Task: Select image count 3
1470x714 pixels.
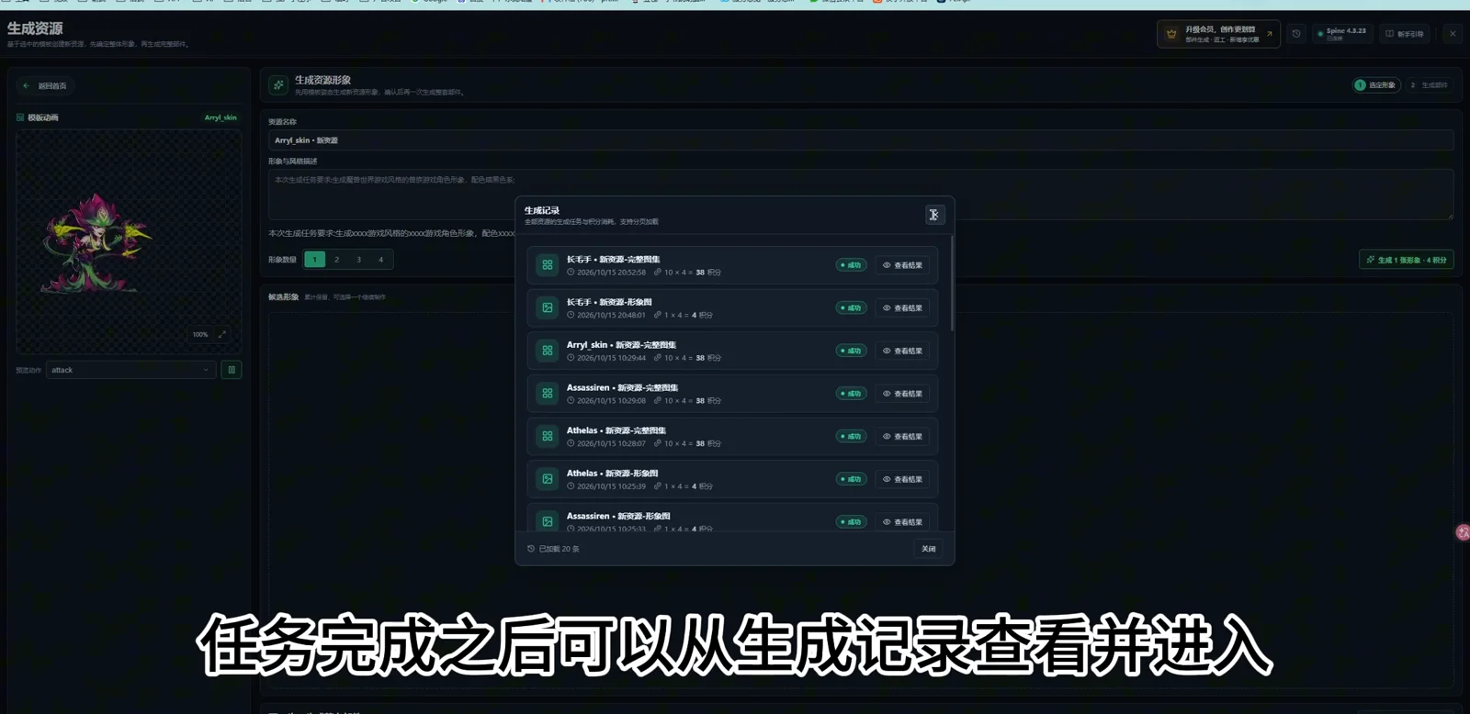Action: click(x=359, y=260)
